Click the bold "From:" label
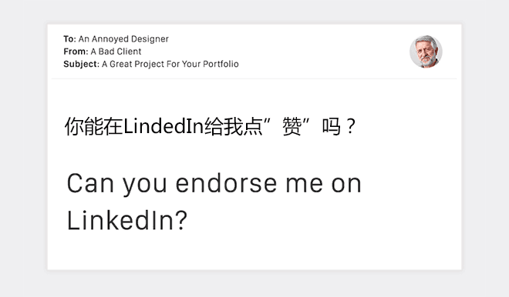This screenshot has width=509, height=297. (76, 52)
